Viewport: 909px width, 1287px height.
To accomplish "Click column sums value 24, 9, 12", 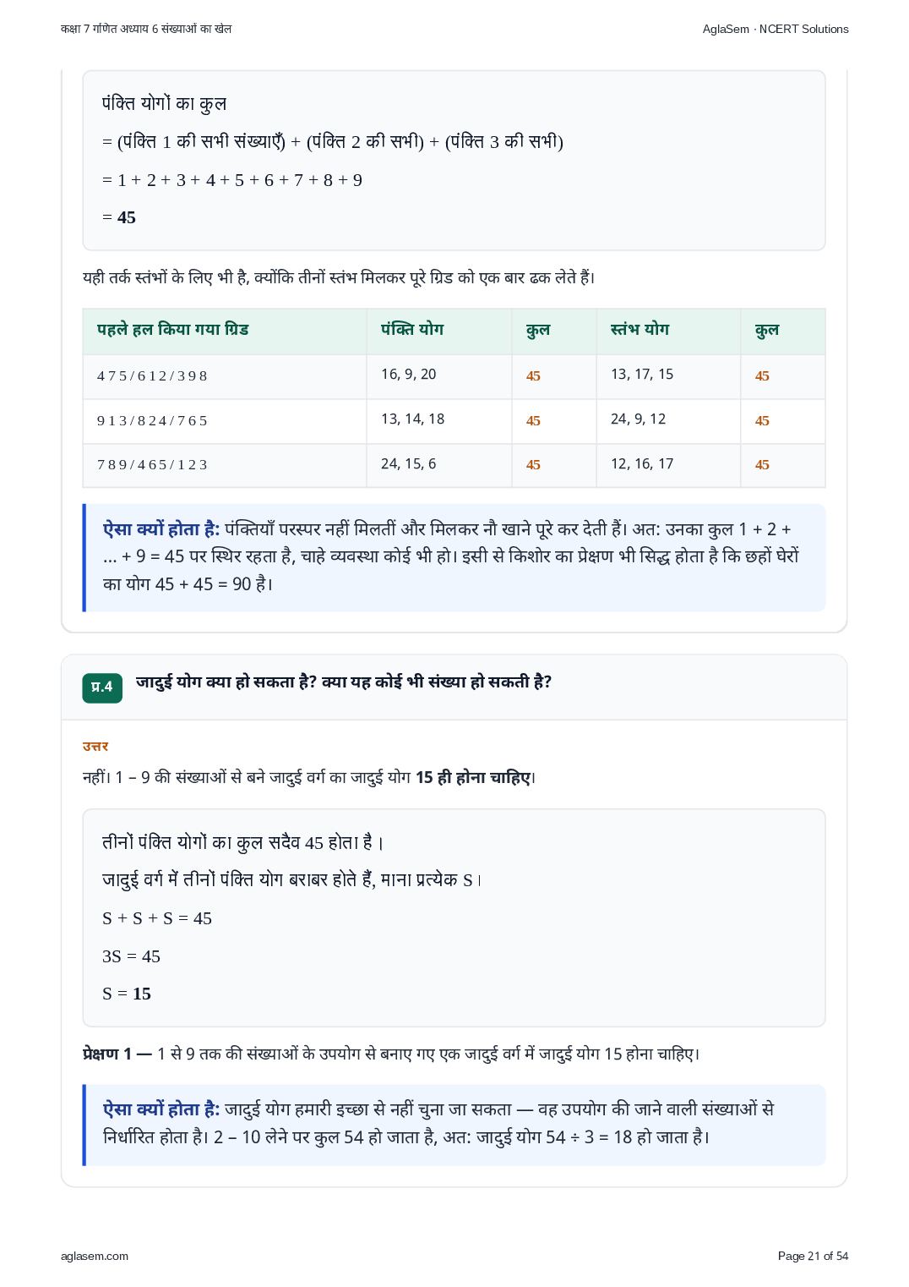I will (639, 419).
